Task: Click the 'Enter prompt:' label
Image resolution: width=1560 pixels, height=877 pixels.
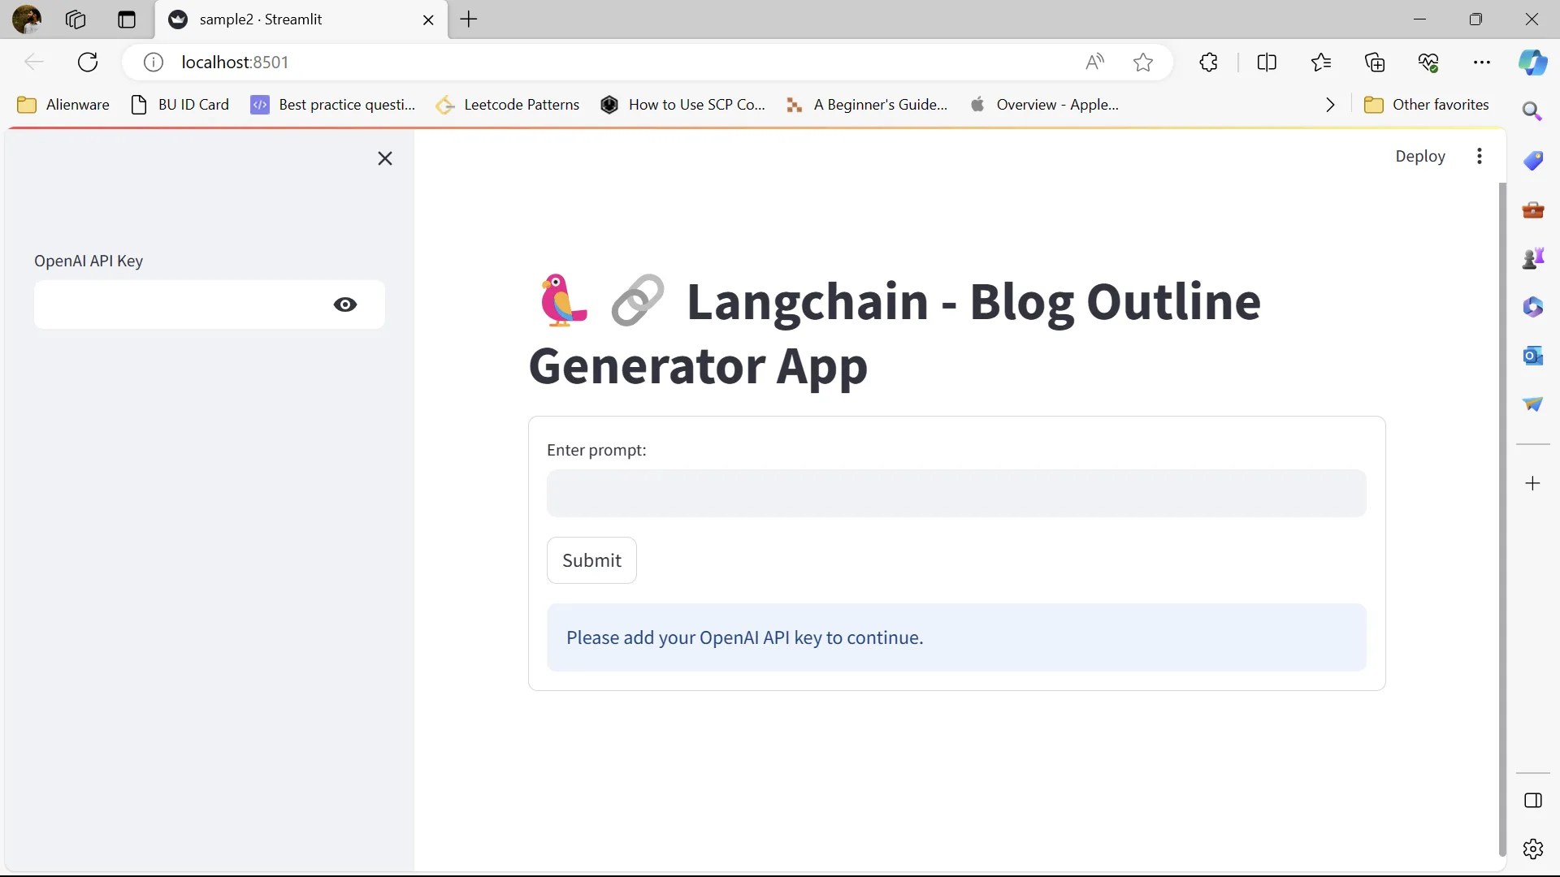Action: (x=596, y=450)
